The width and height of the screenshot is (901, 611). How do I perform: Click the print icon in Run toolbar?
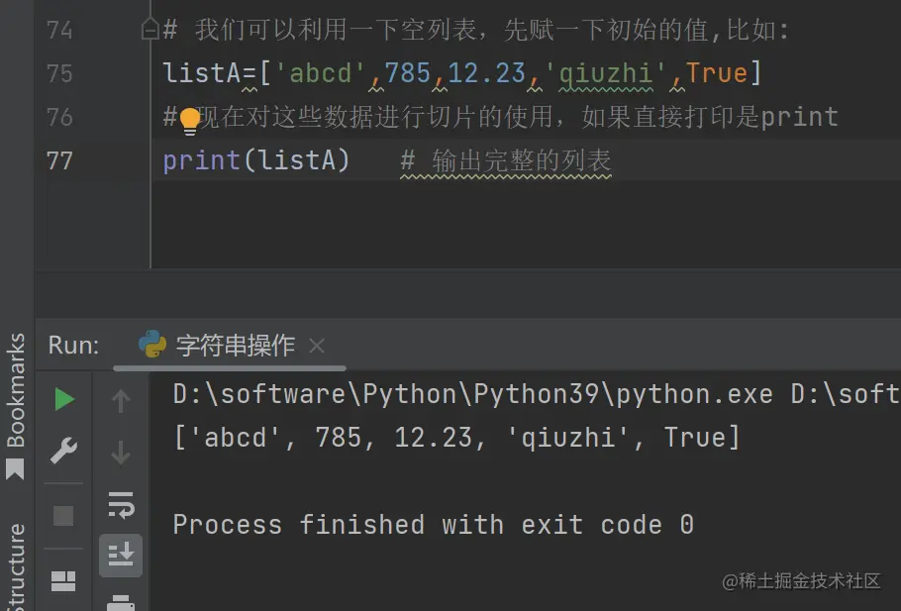click(121, 602)
